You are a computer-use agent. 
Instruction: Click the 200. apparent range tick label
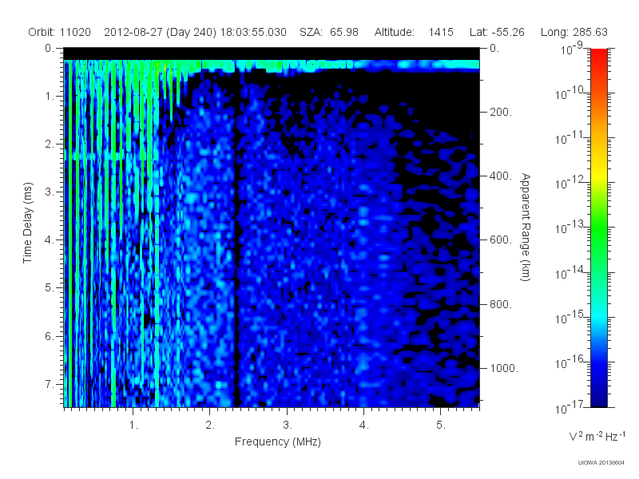click(501, 112)
